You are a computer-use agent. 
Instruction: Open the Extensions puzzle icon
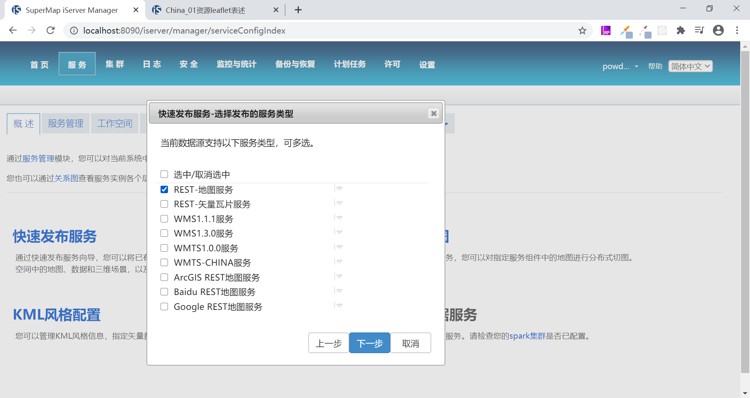point(681,30)
